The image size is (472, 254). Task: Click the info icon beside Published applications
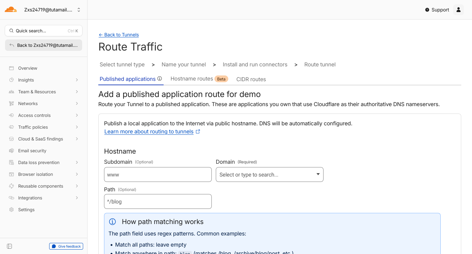[160, 79]
